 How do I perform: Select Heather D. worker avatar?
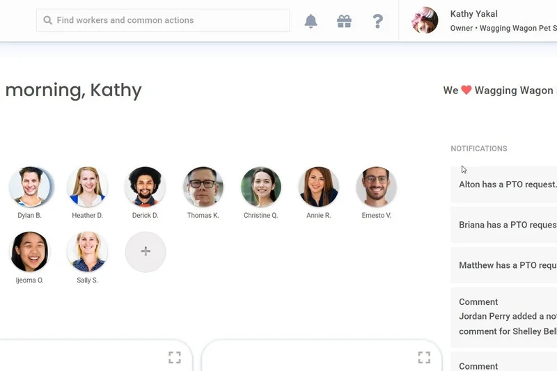point(88,187)
